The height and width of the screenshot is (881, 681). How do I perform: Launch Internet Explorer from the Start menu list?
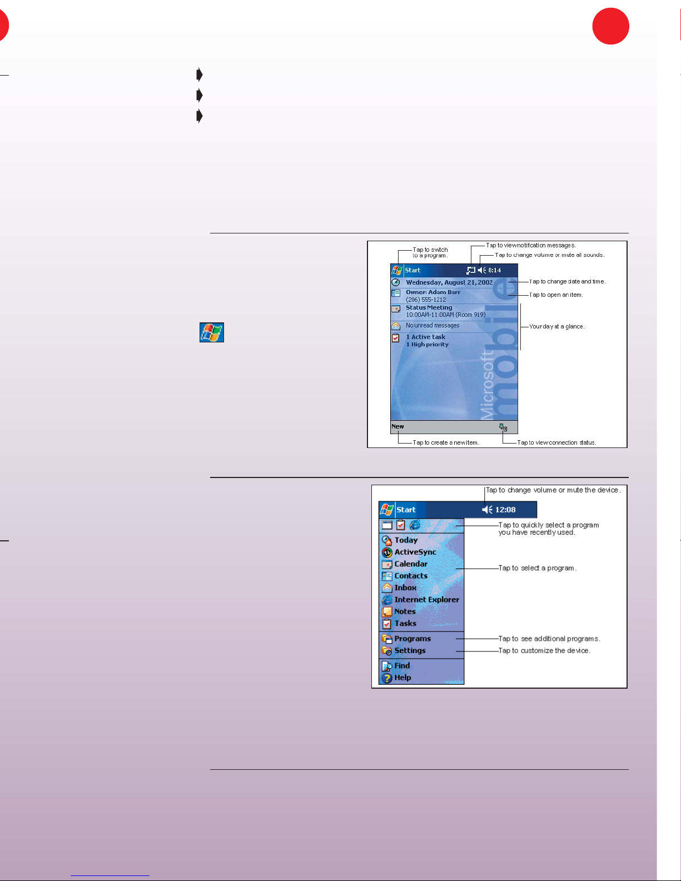coord(421,600)
